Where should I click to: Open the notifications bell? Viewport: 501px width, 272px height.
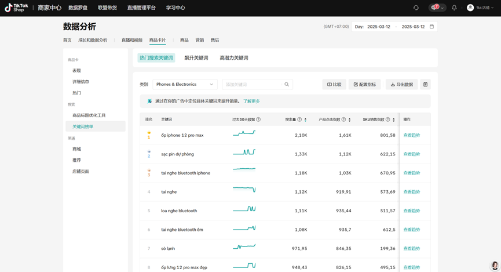454,8
